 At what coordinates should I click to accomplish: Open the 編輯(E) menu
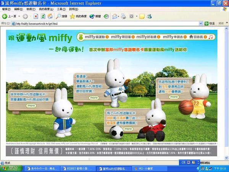(x=19, y=9)
